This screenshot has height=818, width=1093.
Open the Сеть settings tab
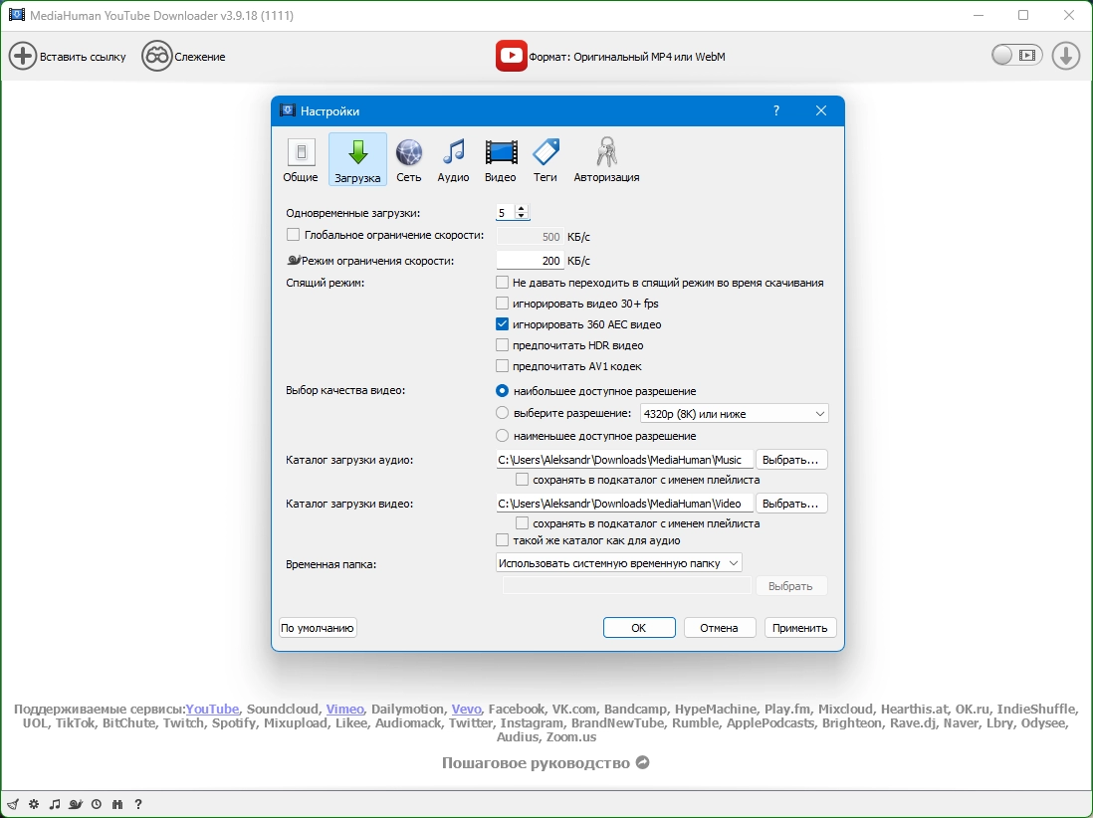point(409,159)
